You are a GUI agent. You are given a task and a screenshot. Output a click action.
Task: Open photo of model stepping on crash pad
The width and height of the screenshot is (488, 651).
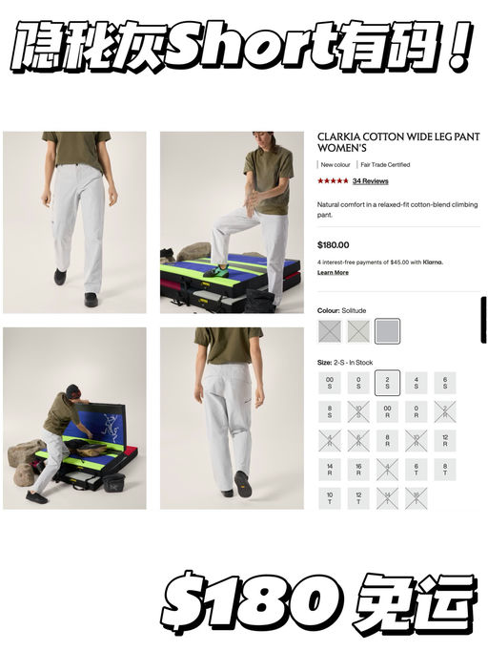[x=232, y=222]
